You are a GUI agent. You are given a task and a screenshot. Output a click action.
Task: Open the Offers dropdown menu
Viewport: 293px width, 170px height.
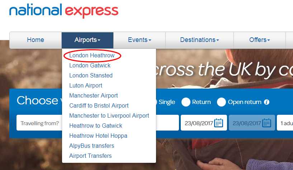260,40
